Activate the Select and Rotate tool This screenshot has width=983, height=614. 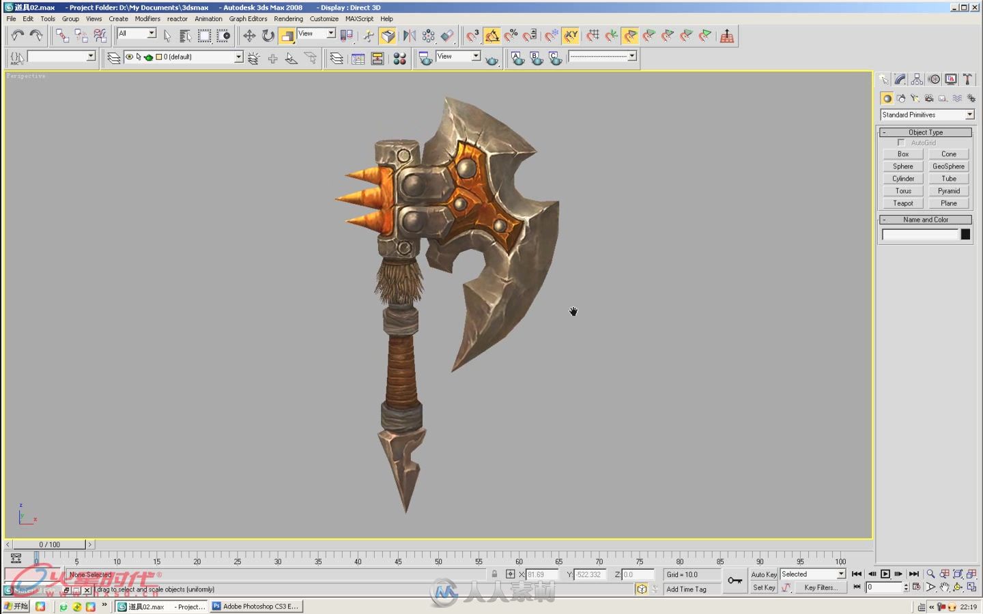(268, 35)
